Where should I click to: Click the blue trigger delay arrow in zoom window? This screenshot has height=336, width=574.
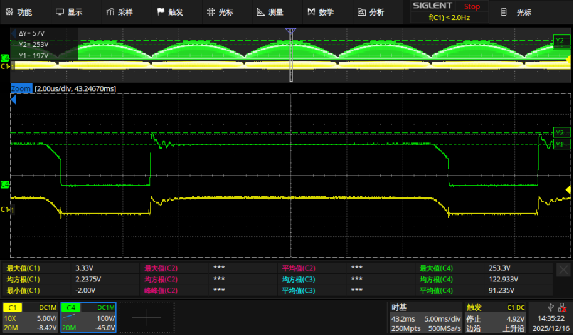pyautogui.click(x=14, y=99)
